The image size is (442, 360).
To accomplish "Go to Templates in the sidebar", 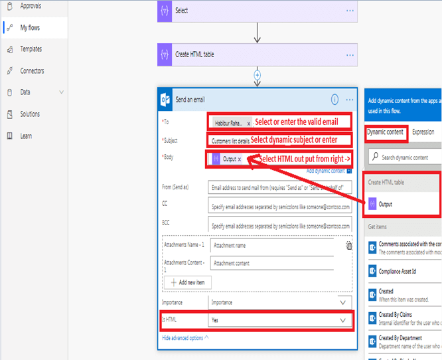I will (31, 49).
